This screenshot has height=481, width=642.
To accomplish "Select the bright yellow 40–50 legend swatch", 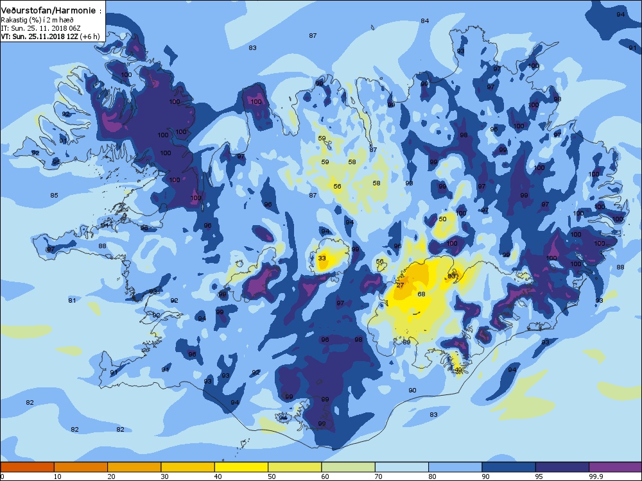I will (x=241, y=467).
